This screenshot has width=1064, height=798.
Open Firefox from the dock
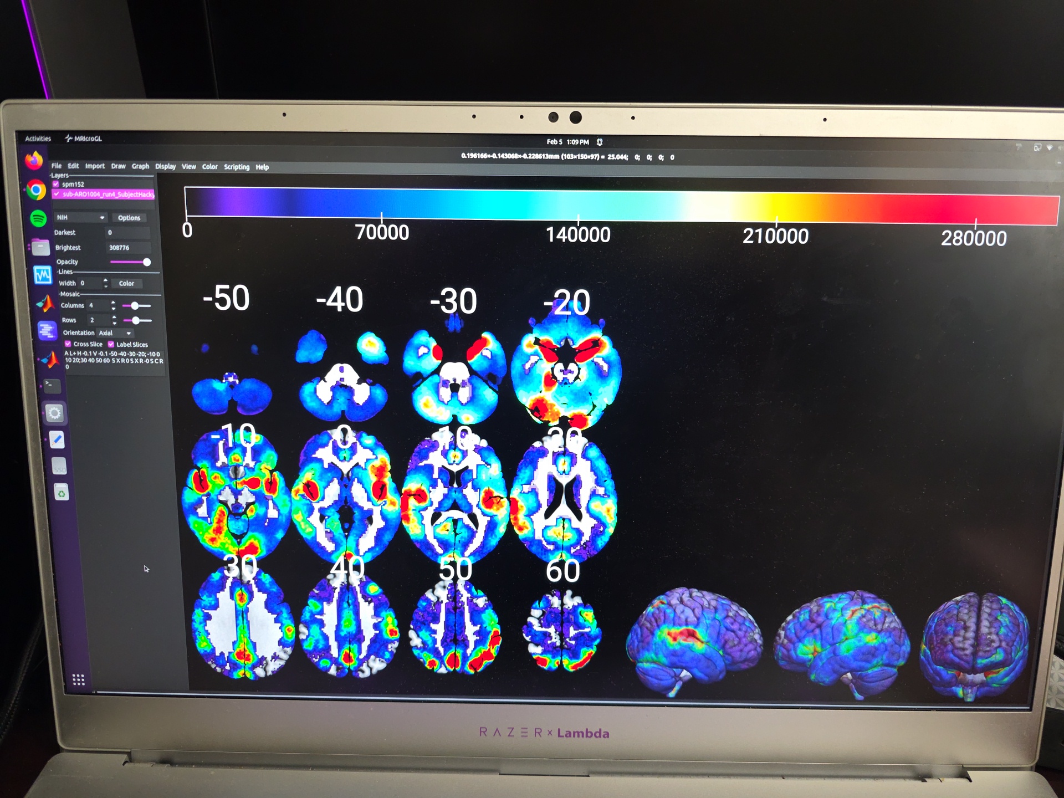[34, 161]
